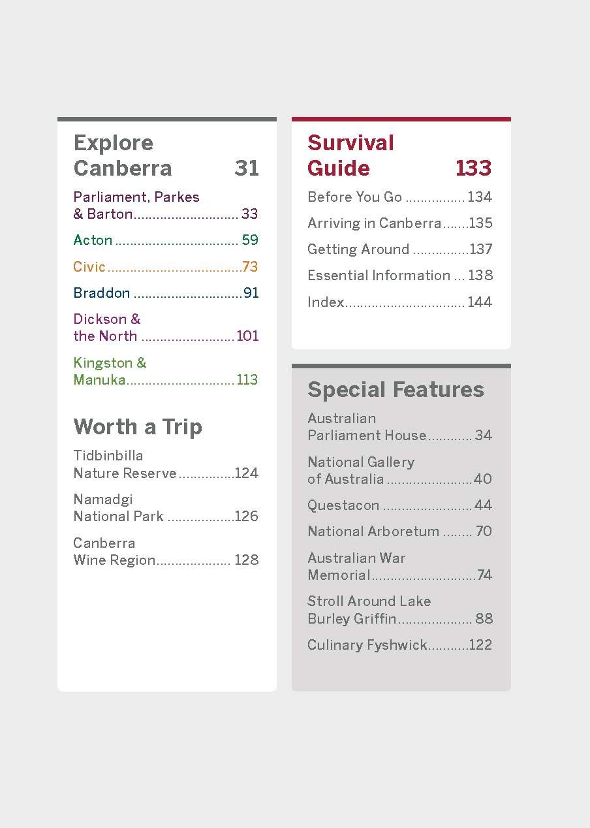The width and height of the screenshot is (590, 828).
Task: Select the Civic chapter entry
Action: click(x=166, y=266)
